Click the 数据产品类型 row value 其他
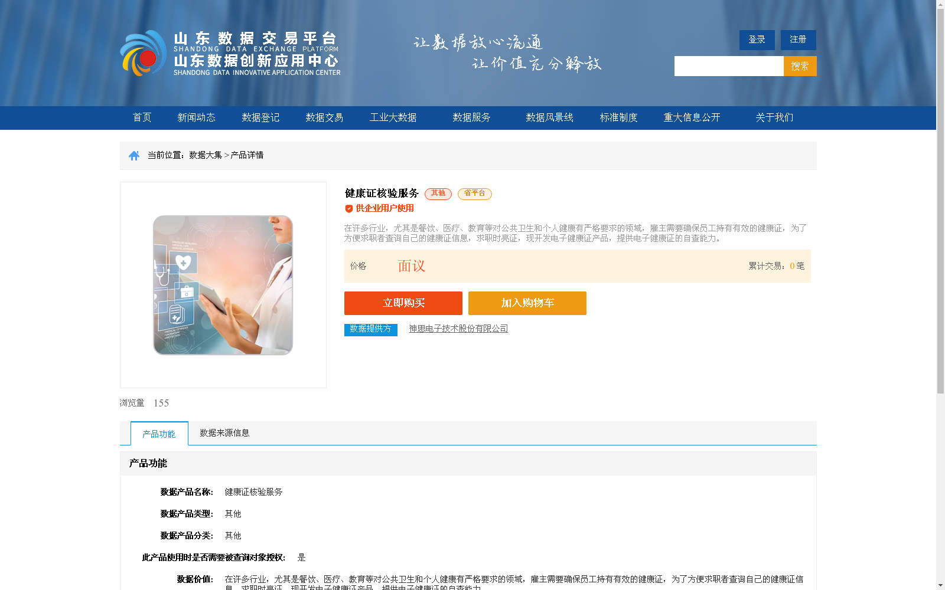945x590 pixels. 233,514
